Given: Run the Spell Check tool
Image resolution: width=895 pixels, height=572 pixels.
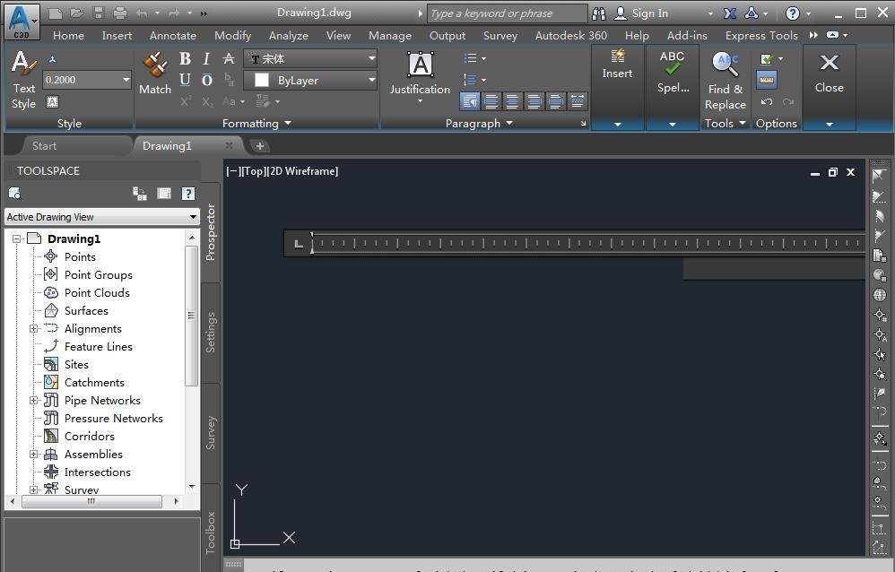Looking at the screenshot, I should [x=673, y=72].
